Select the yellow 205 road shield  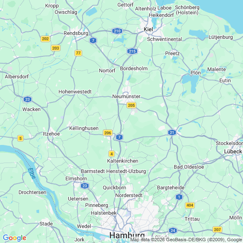click(132, 105)
